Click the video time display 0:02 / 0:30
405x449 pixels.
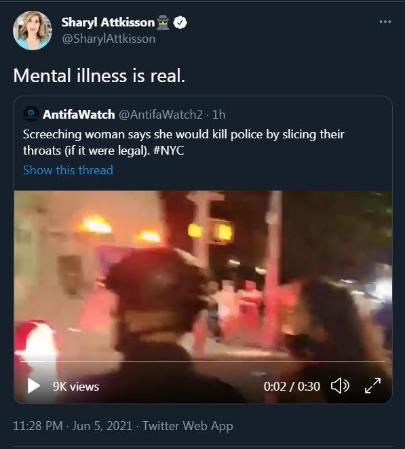point(292,387)
